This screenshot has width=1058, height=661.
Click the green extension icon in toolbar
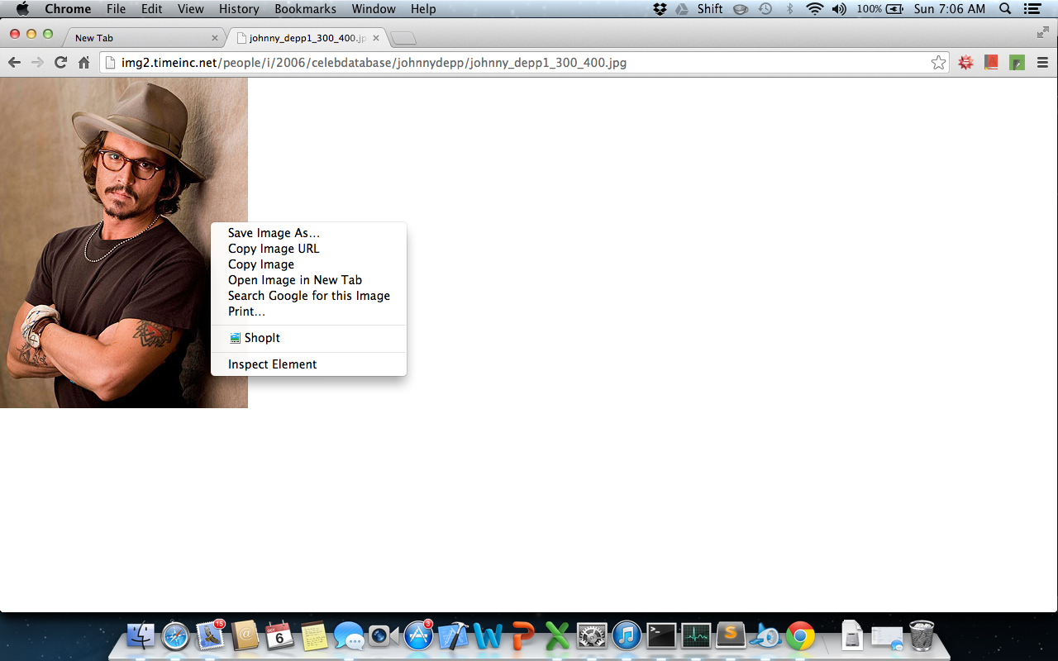pyautogui.click(x=1017, y=63)
